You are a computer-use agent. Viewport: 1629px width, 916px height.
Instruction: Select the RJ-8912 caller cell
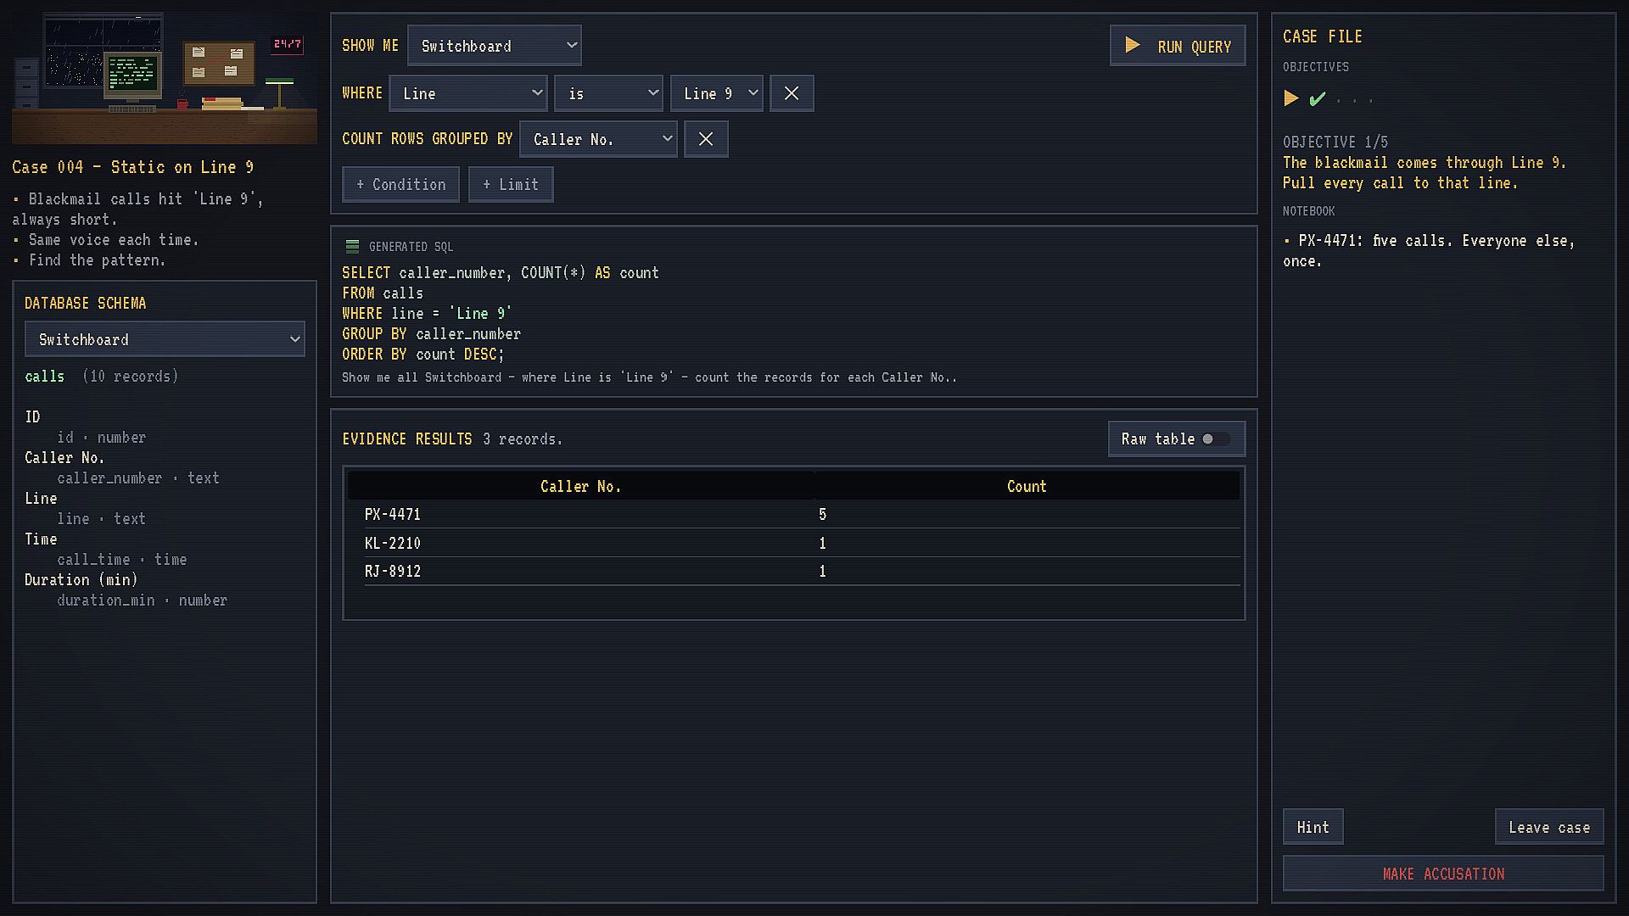click(393, 571)
